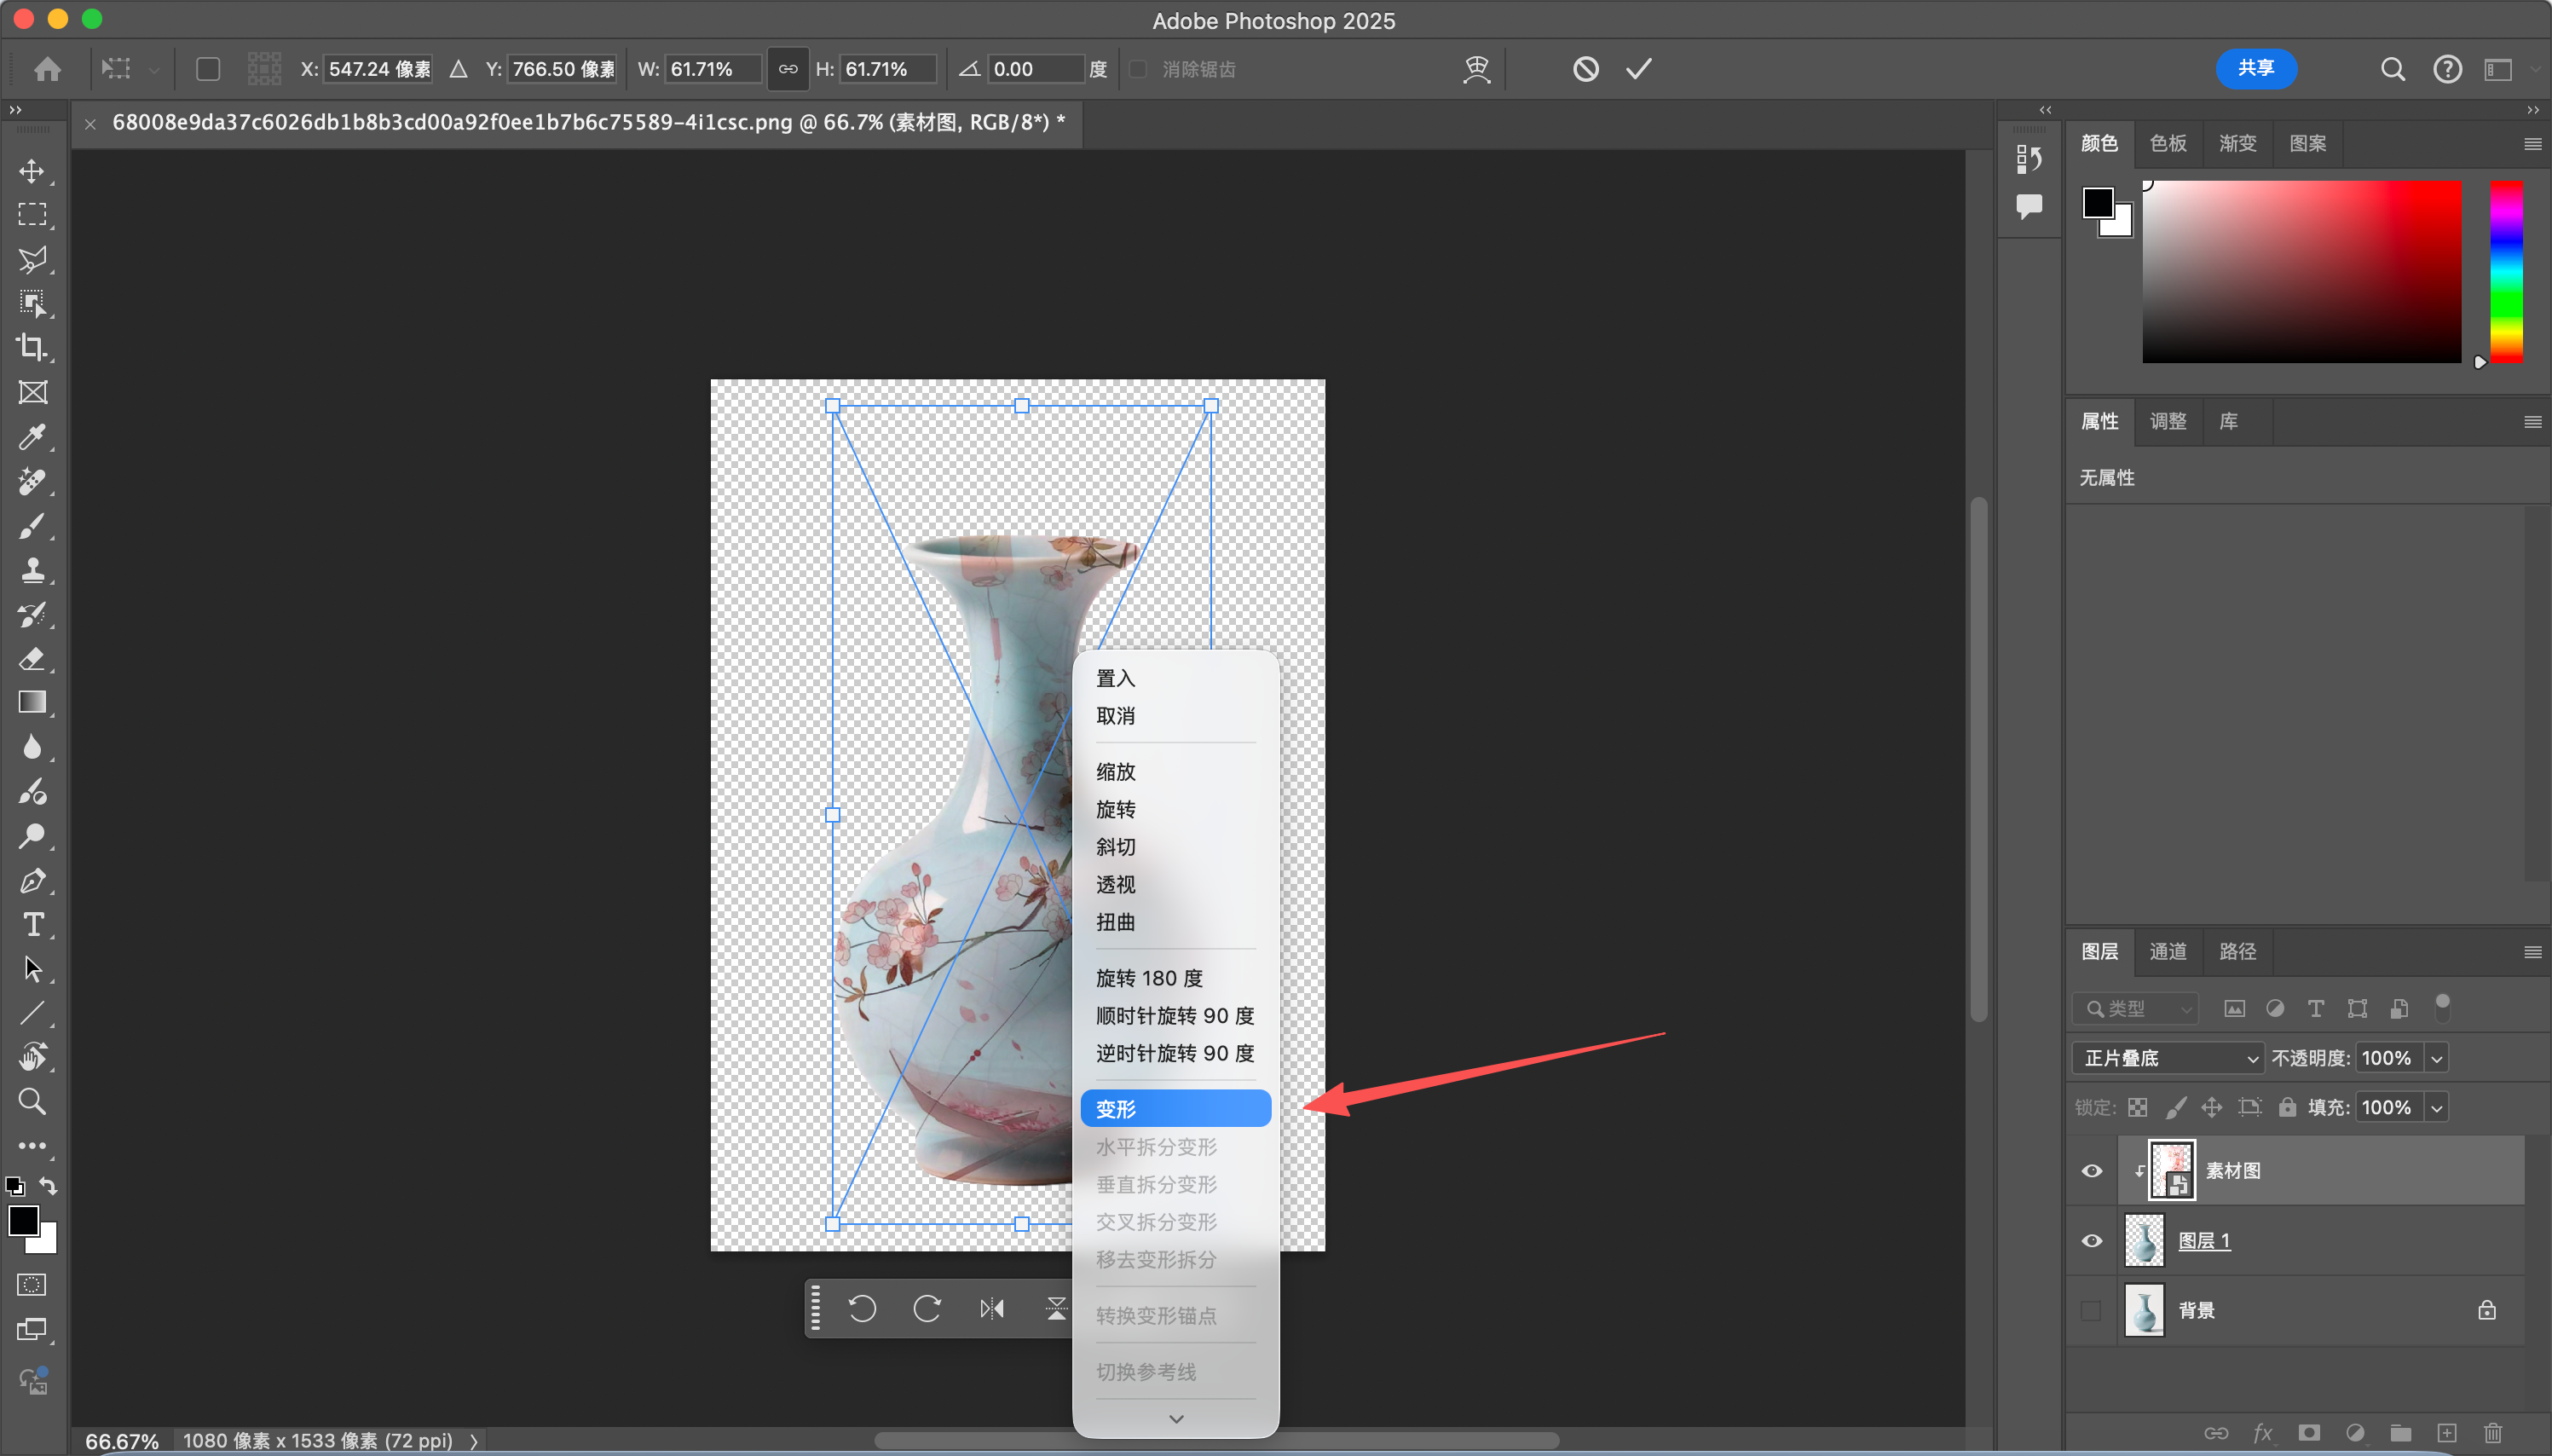2552x1456 pixels.
Task: Select the Crop tool
Action: [32, 347]
